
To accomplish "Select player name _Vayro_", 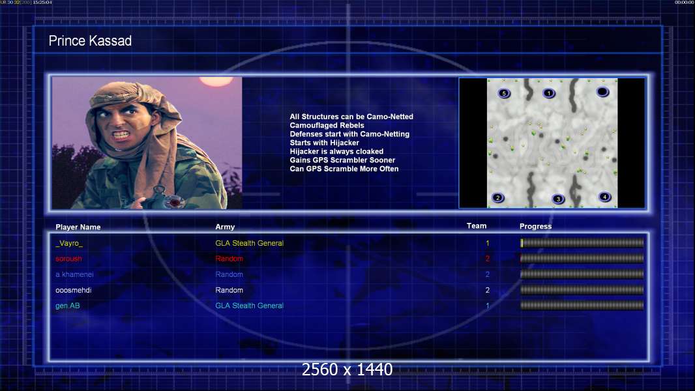I will tap(69, 243).
